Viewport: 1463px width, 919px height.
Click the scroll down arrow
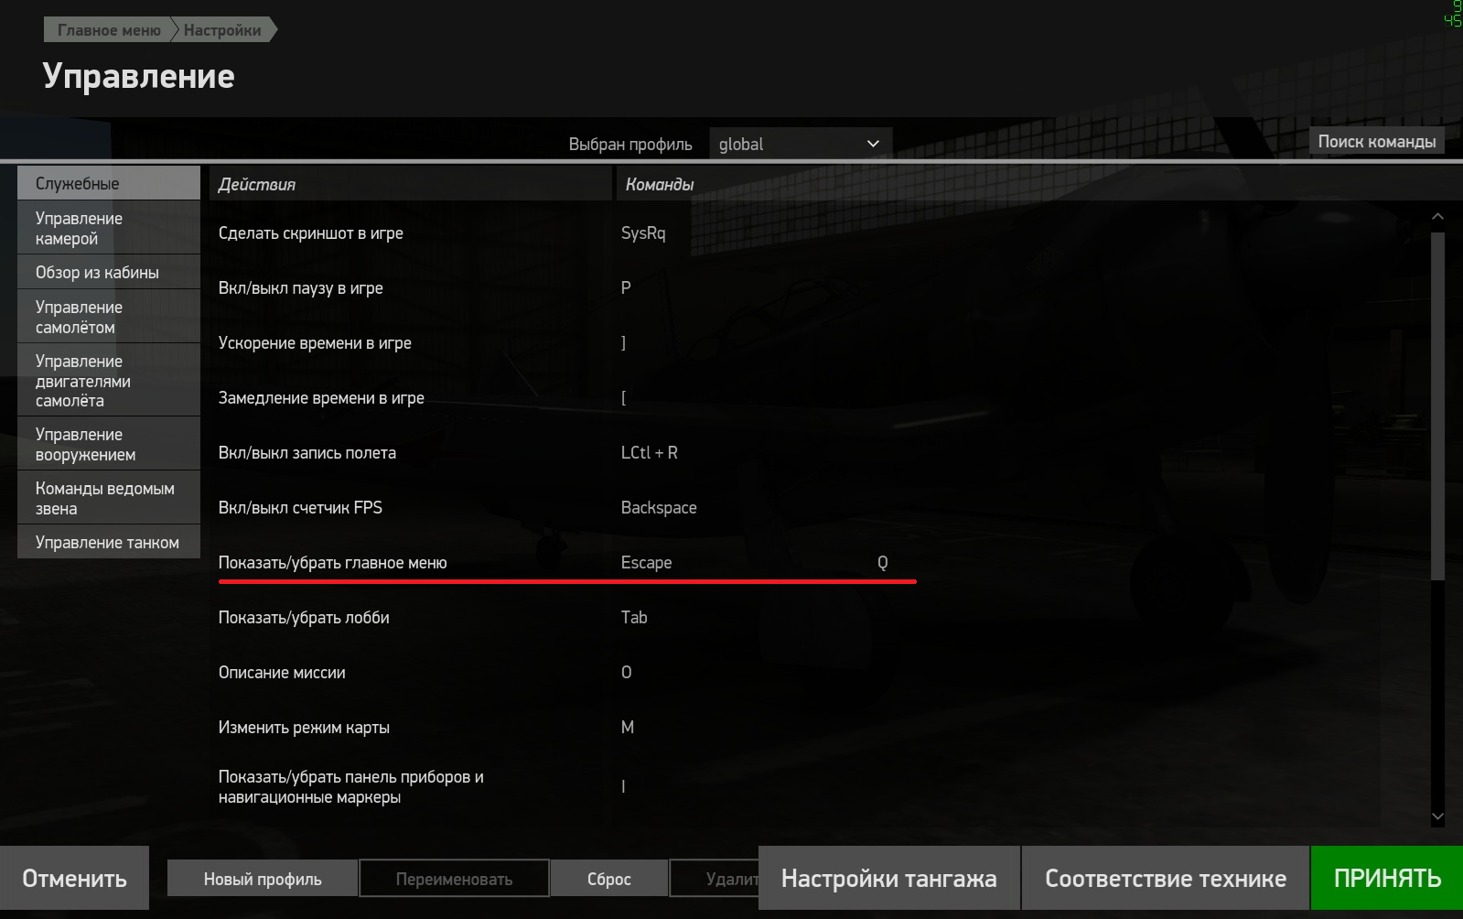point(1437,816)
